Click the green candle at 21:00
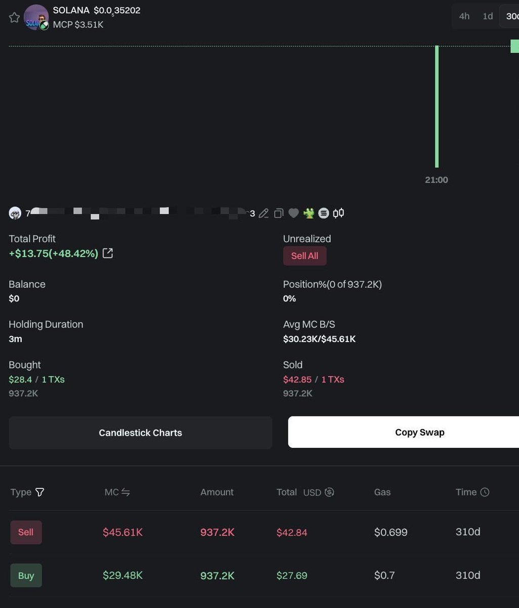Image resolution: width=519 pixels, height=608 pixels. pos(437,106)
